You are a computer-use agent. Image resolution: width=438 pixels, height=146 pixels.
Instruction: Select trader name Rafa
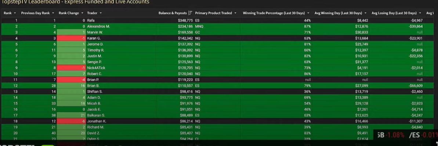click(91, 20)
